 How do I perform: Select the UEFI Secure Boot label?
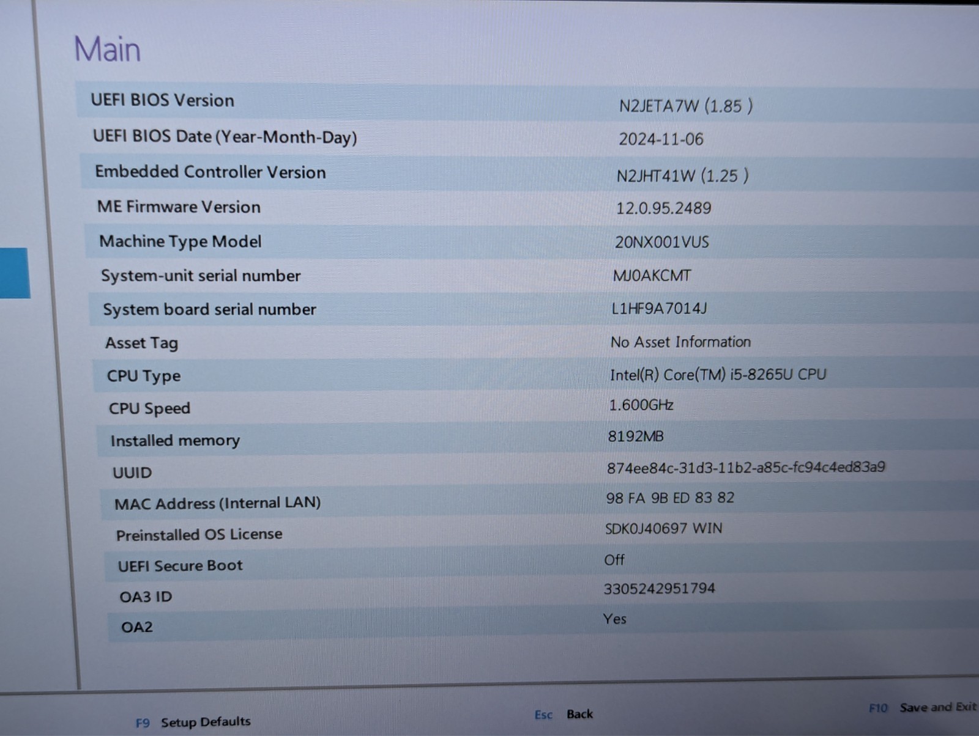(x=181, y=565)
